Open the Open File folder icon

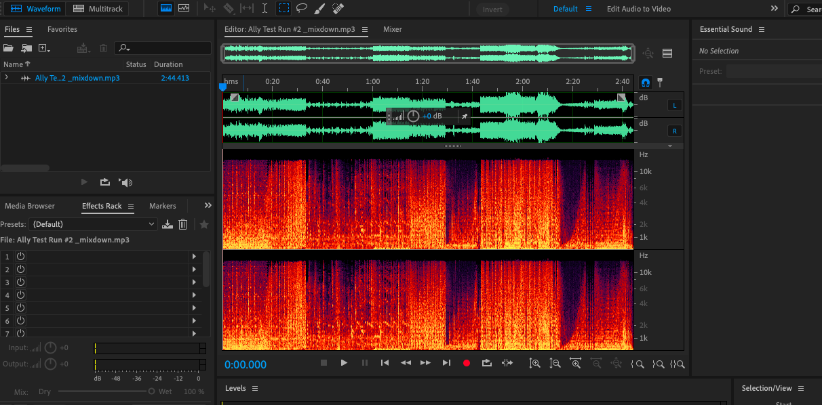[9, 48]
